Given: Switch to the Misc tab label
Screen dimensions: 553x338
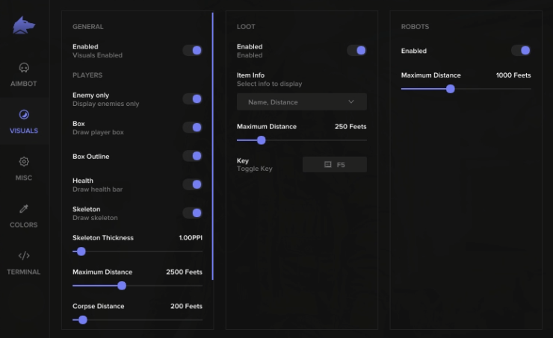Looking at the screenshot, I should point(23,178).
